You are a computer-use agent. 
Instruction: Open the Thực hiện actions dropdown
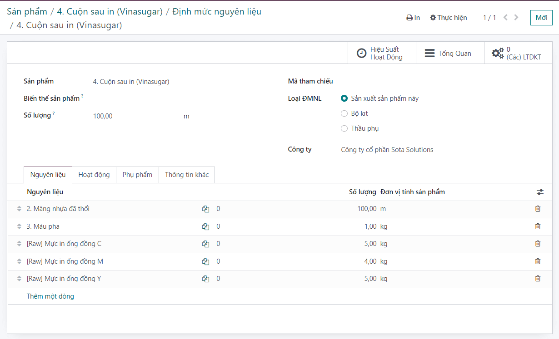[449, 18]
